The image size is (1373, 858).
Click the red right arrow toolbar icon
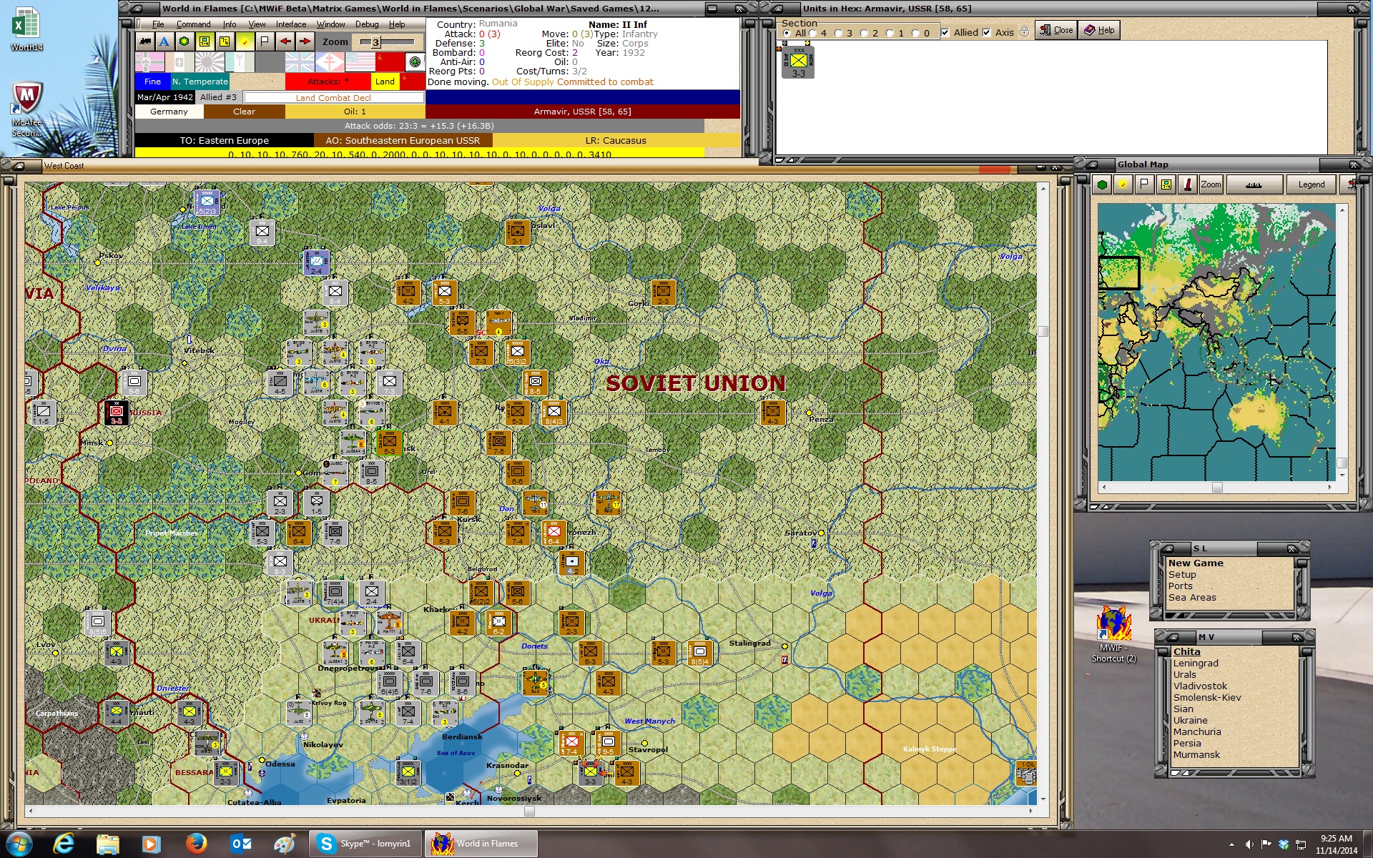305,41
